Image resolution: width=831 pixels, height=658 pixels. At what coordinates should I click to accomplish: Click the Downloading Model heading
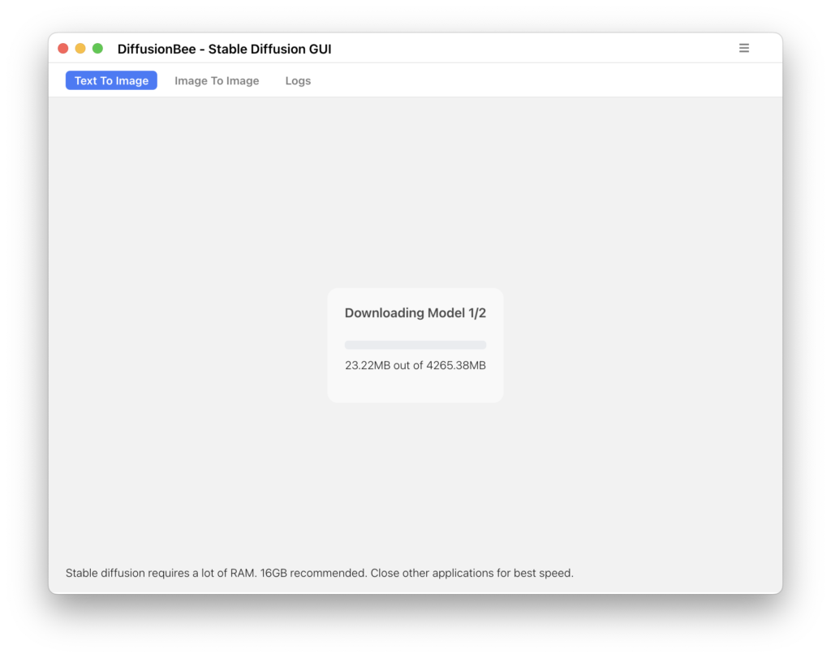pyautogui.click(x=415, y=313)
